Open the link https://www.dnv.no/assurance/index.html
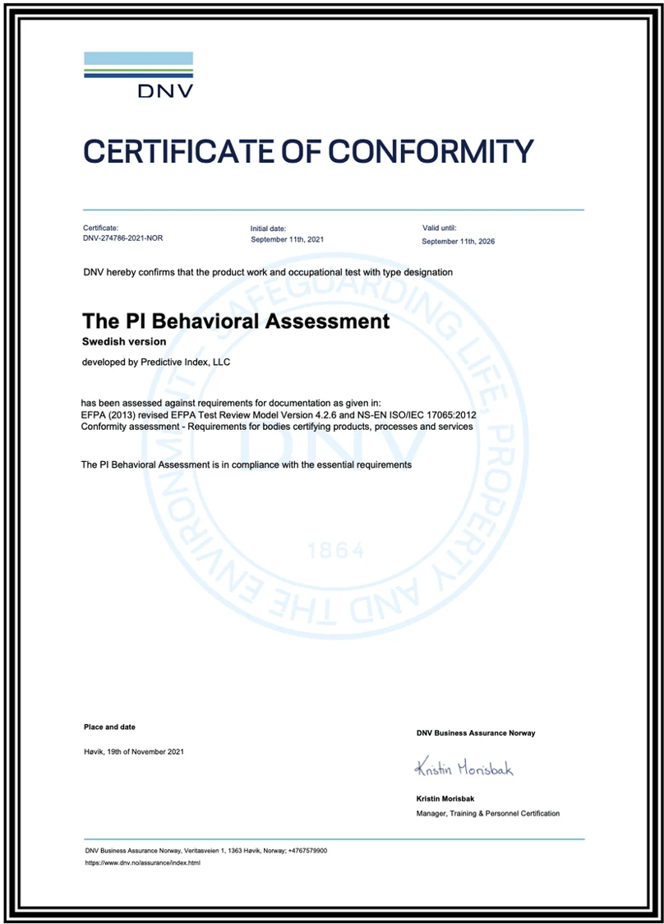This screenshot has width=664, height=924. (142, 863)
